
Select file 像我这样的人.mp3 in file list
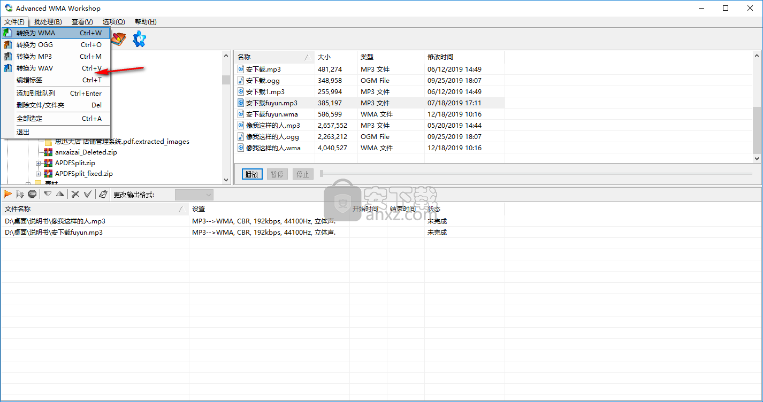click(x=273, y=126)
